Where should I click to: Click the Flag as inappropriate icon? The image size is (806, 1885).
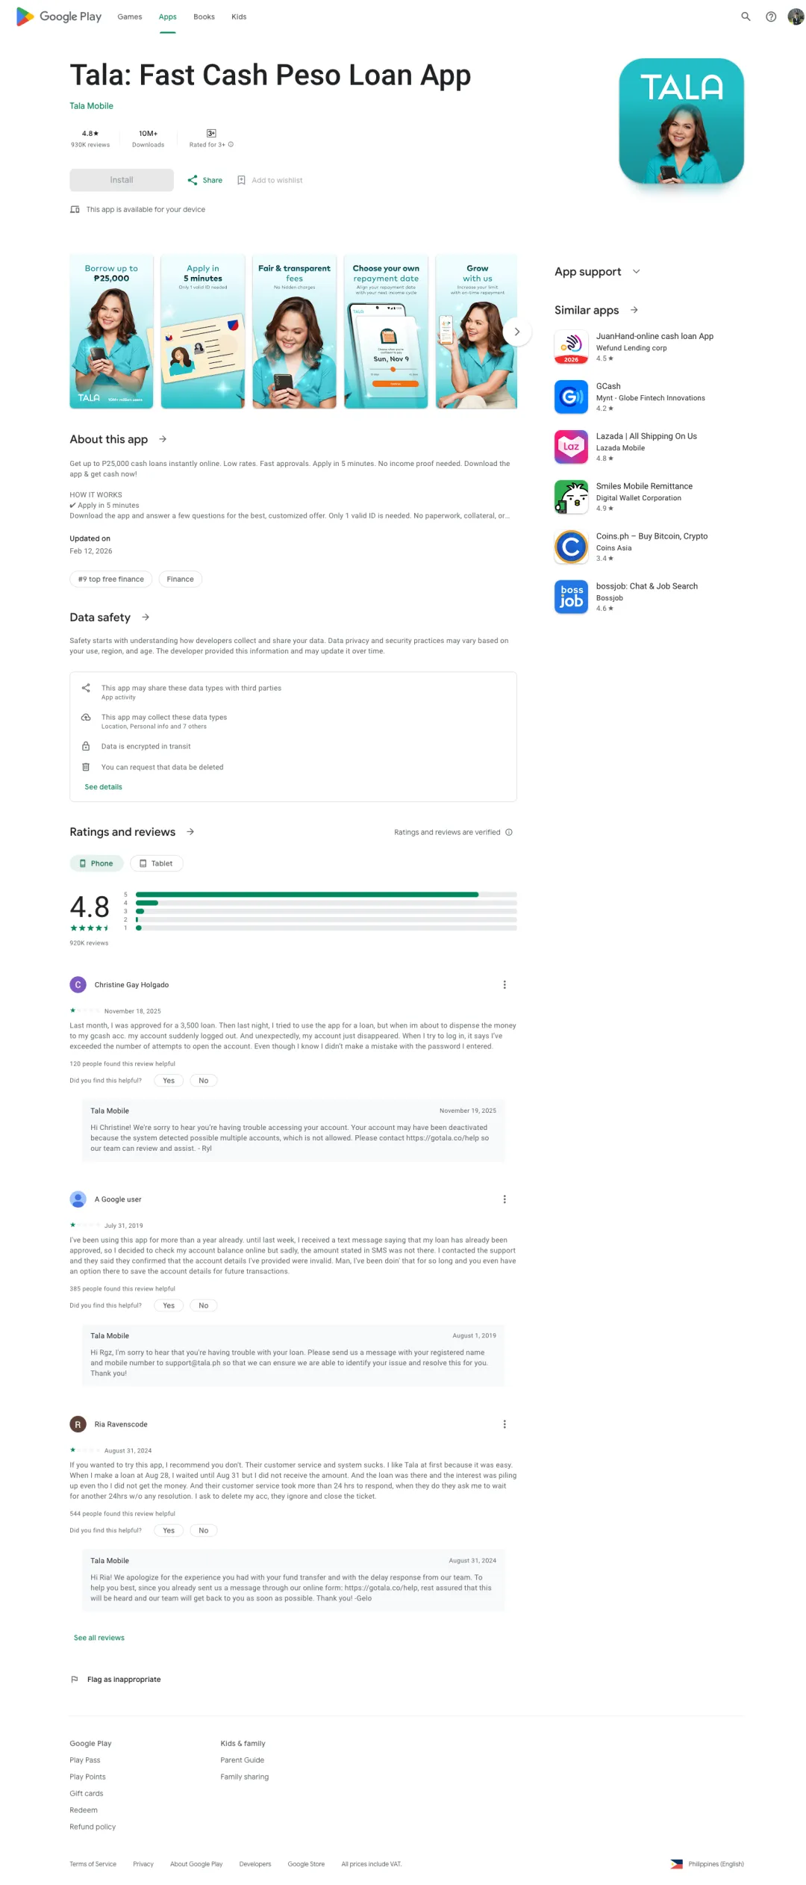[75, 1679]
